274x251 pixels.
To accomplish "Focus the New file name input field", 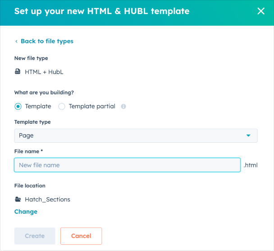I will [x=127, y=165].
